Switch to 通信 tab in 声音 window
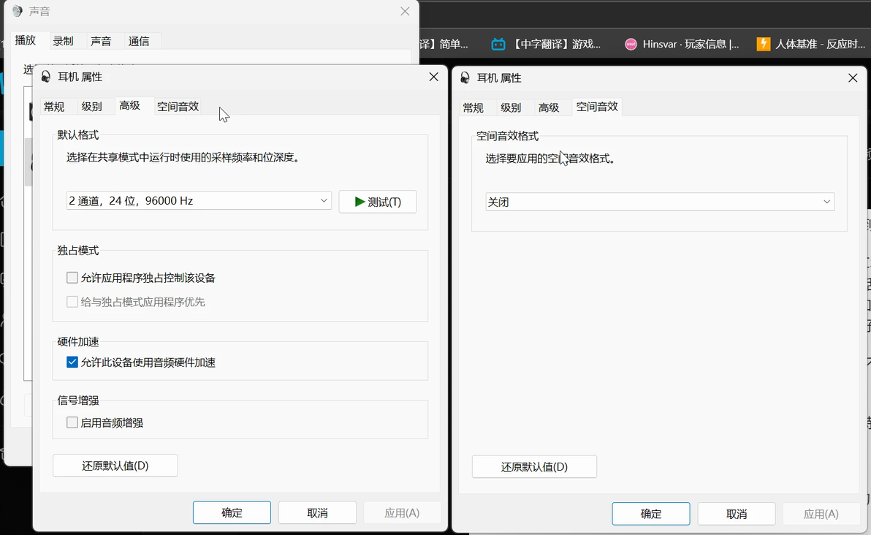This screenshot has width=871, height=535. tap(139, 41)
